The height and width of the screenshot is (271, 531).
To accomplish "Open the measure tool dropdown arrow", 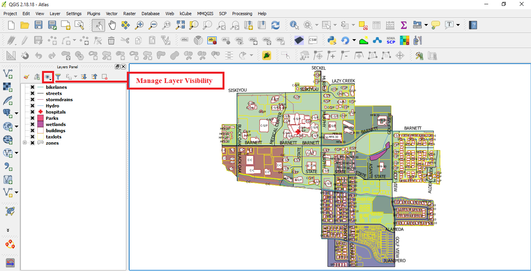I will tap(426, 25).
